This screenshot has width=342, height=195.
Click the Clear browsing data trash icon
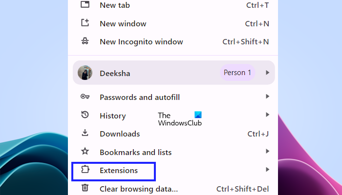[85, 188]
